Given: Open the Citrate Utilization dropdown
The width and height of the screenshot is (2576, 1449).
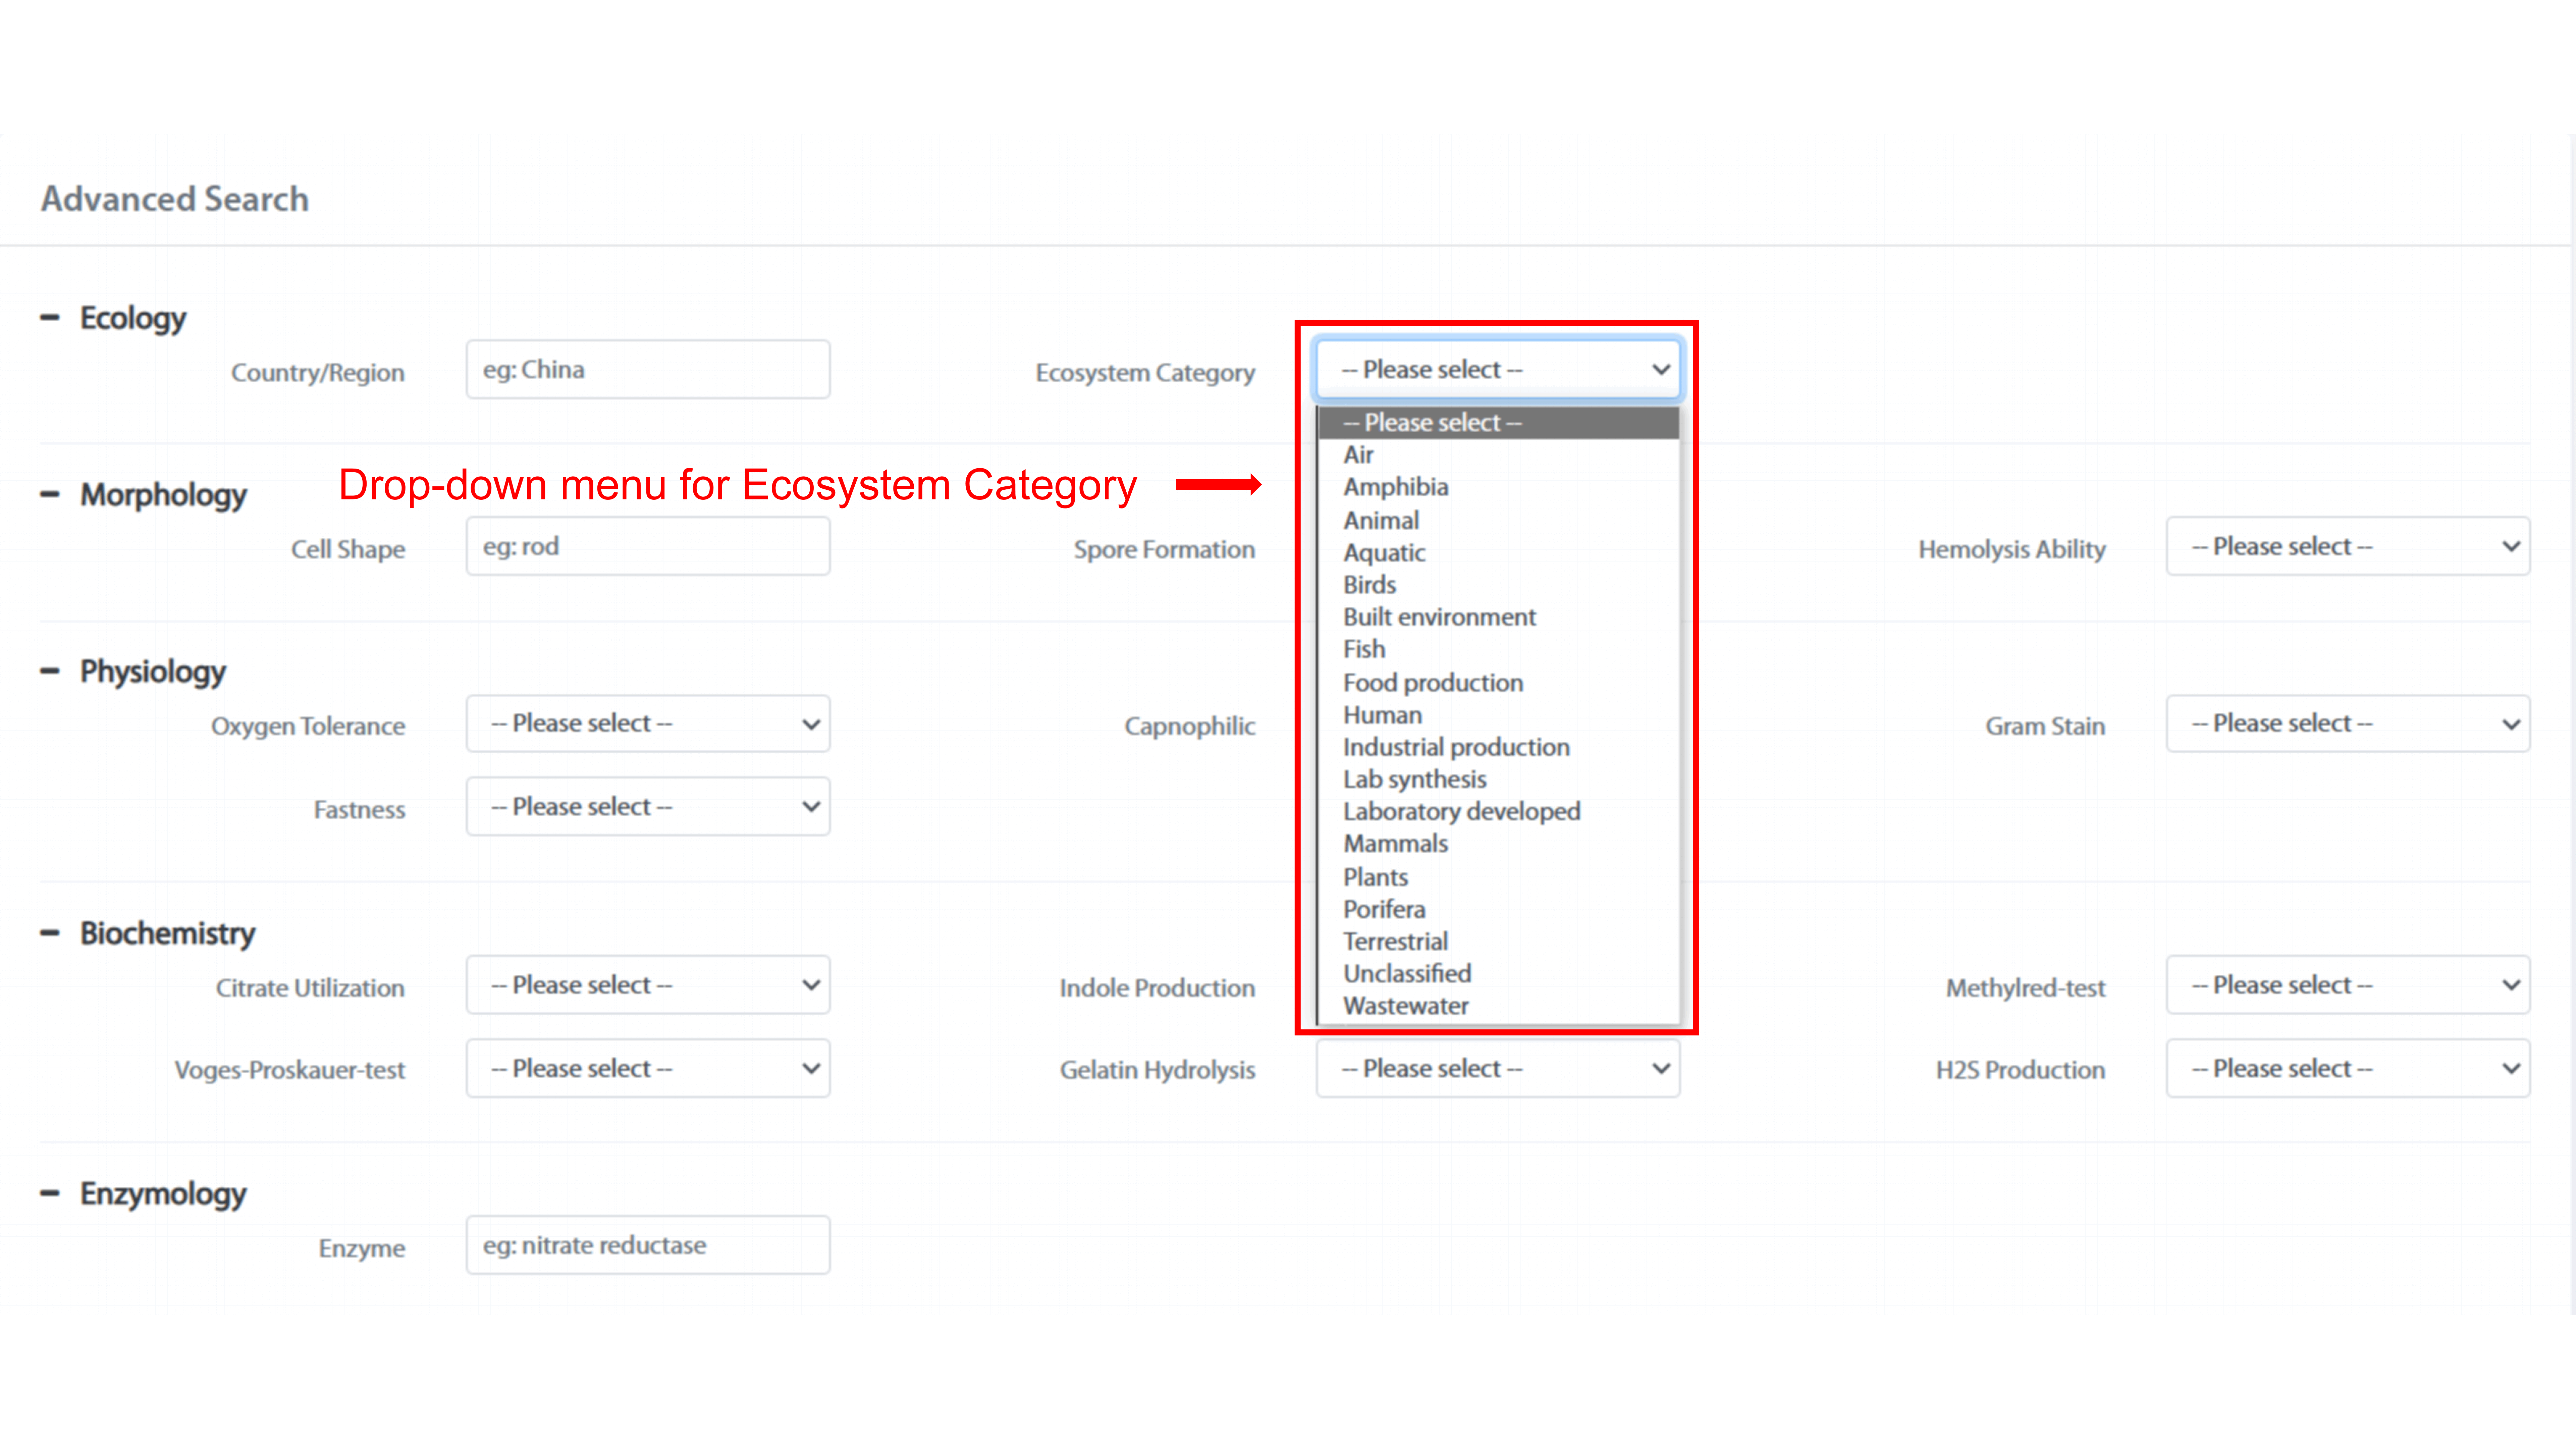Looking at the screenshot, I should coord(648,985).
